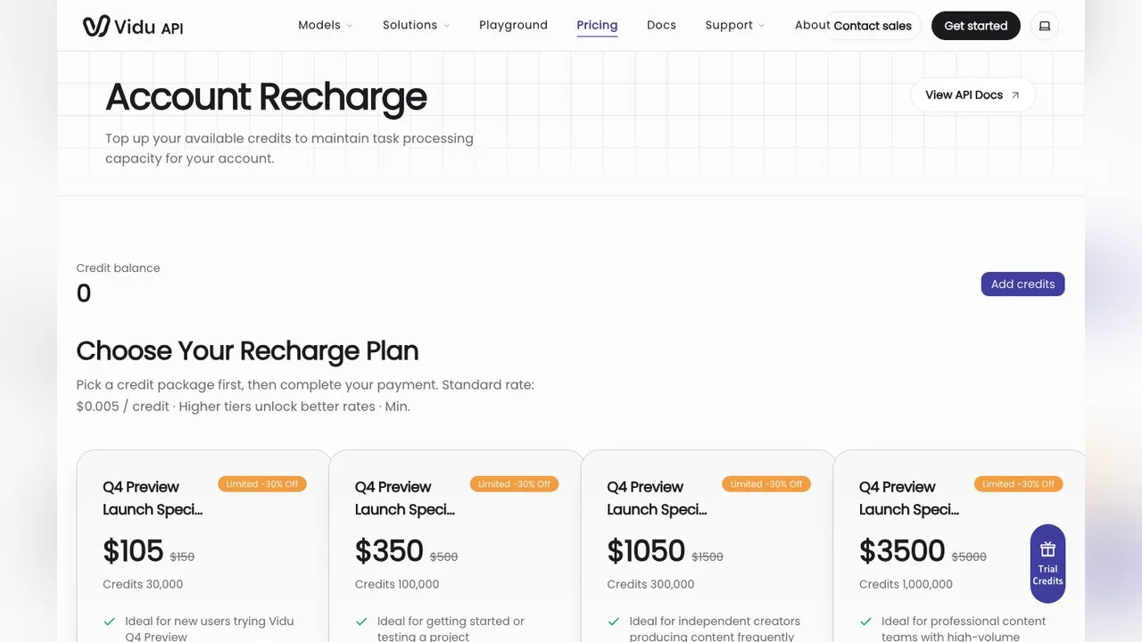Open the Playground page
Image resolution: width=1142 pixels, height=642 pixels.
point(513,25)
